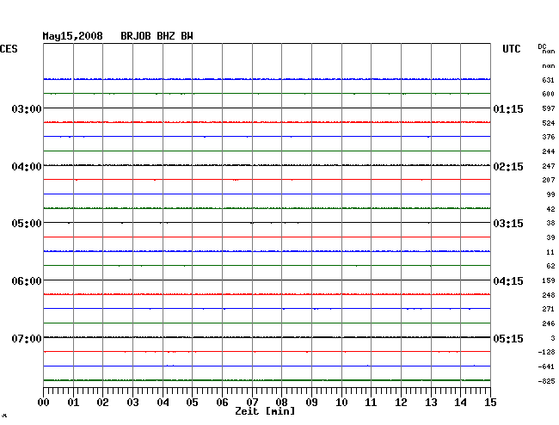The width and height of the screenshot is (559, 425).
Task: Select the station label BRJOB BHZ BW
Action: [x=157, y=36]
